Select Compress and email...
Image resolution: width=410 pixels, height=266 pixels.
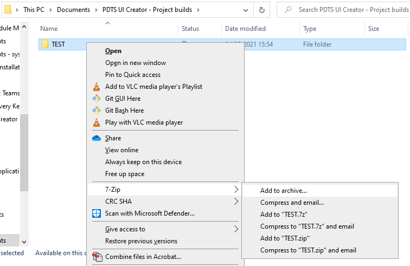[x=292, y=203]
